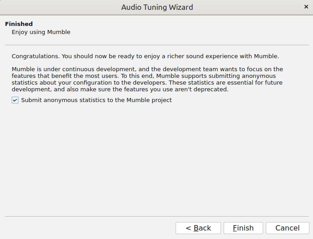The height and width of the screenshot is (239, 313).
Task: Click the bold 'Finished' page heading
Action: coord(19,24)
